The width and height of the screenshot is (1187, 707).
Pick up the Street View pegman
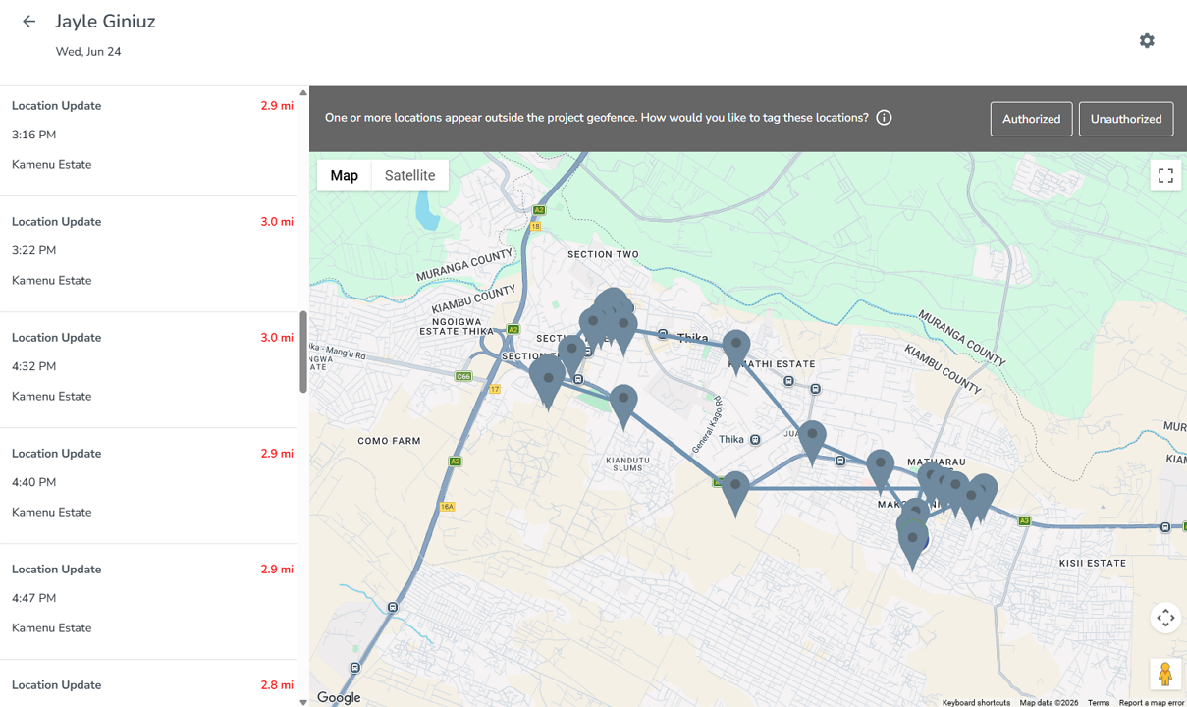(1165, 675)
